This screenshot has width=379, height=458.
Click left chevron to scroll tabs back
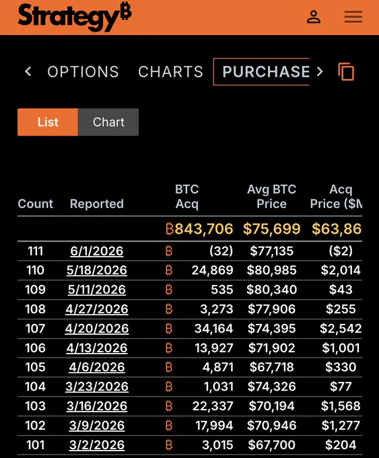tap(28, 71)
